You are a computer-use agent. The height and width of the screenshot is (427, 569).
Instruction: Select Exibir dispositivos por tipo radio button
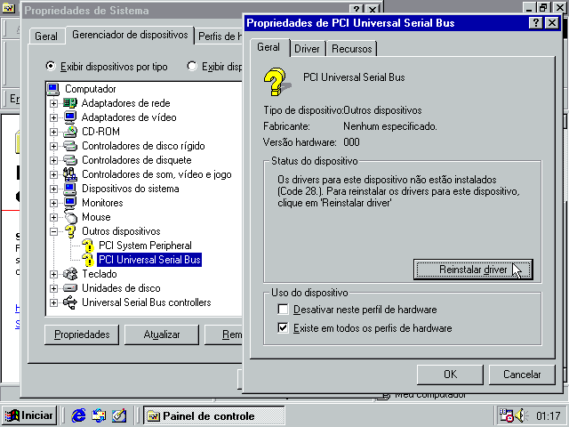52,67
